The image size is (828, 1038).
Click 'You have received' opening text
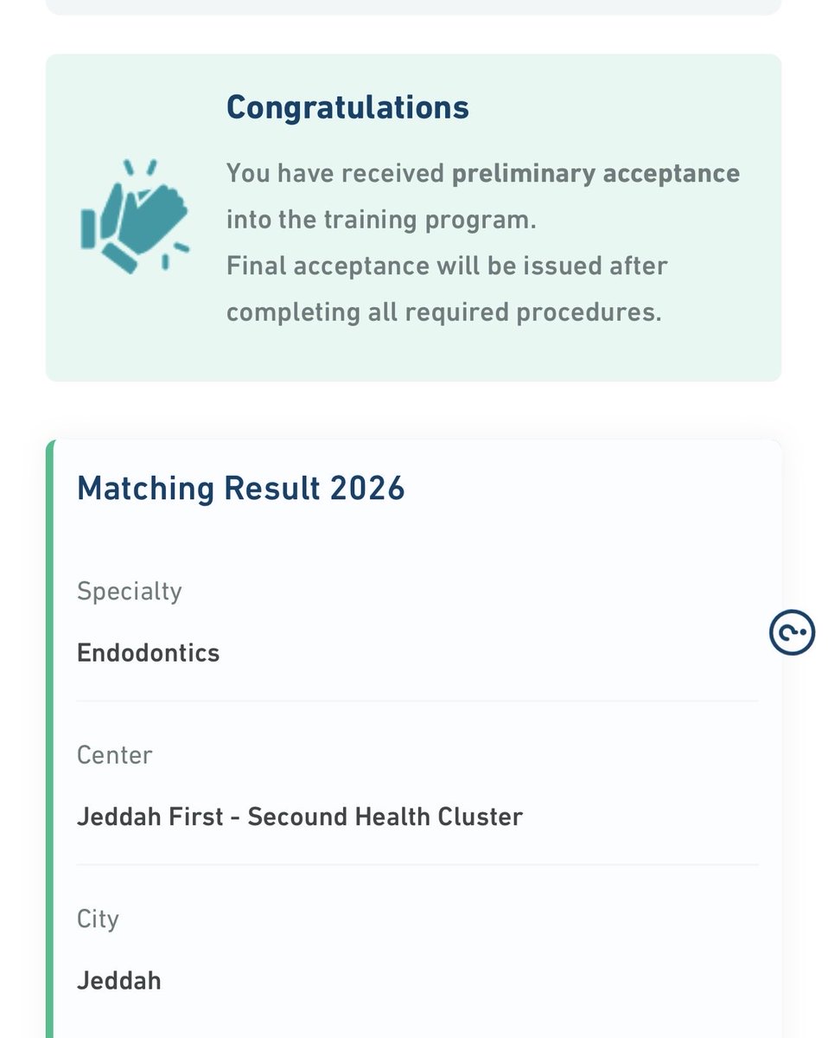[335, 174]
